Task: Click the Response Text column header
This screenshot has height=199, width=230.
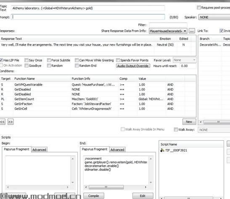Action: (x=77, y=39)
